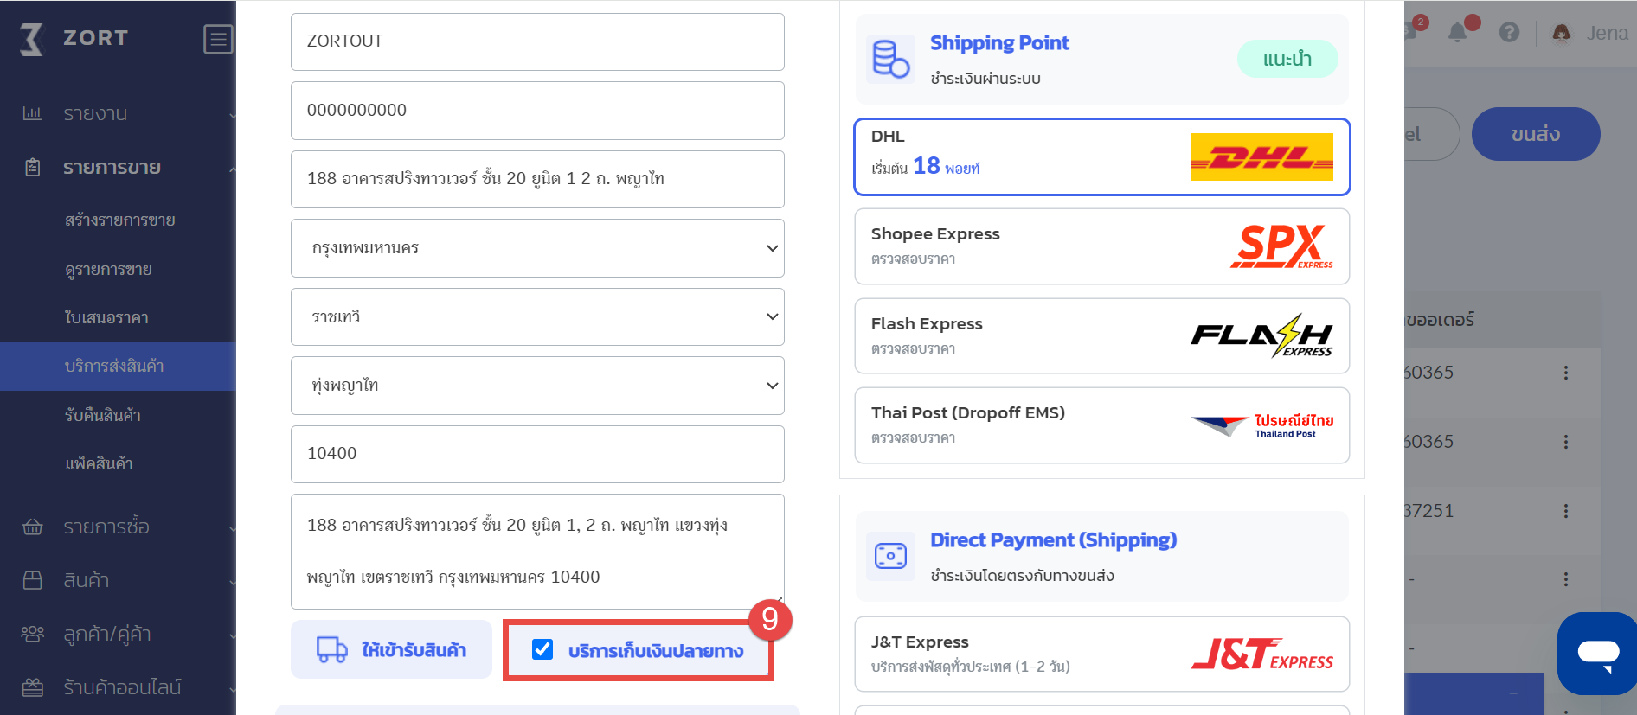
Task: Open สร้างรายการขาย menu item
Action: pos(119,220)
